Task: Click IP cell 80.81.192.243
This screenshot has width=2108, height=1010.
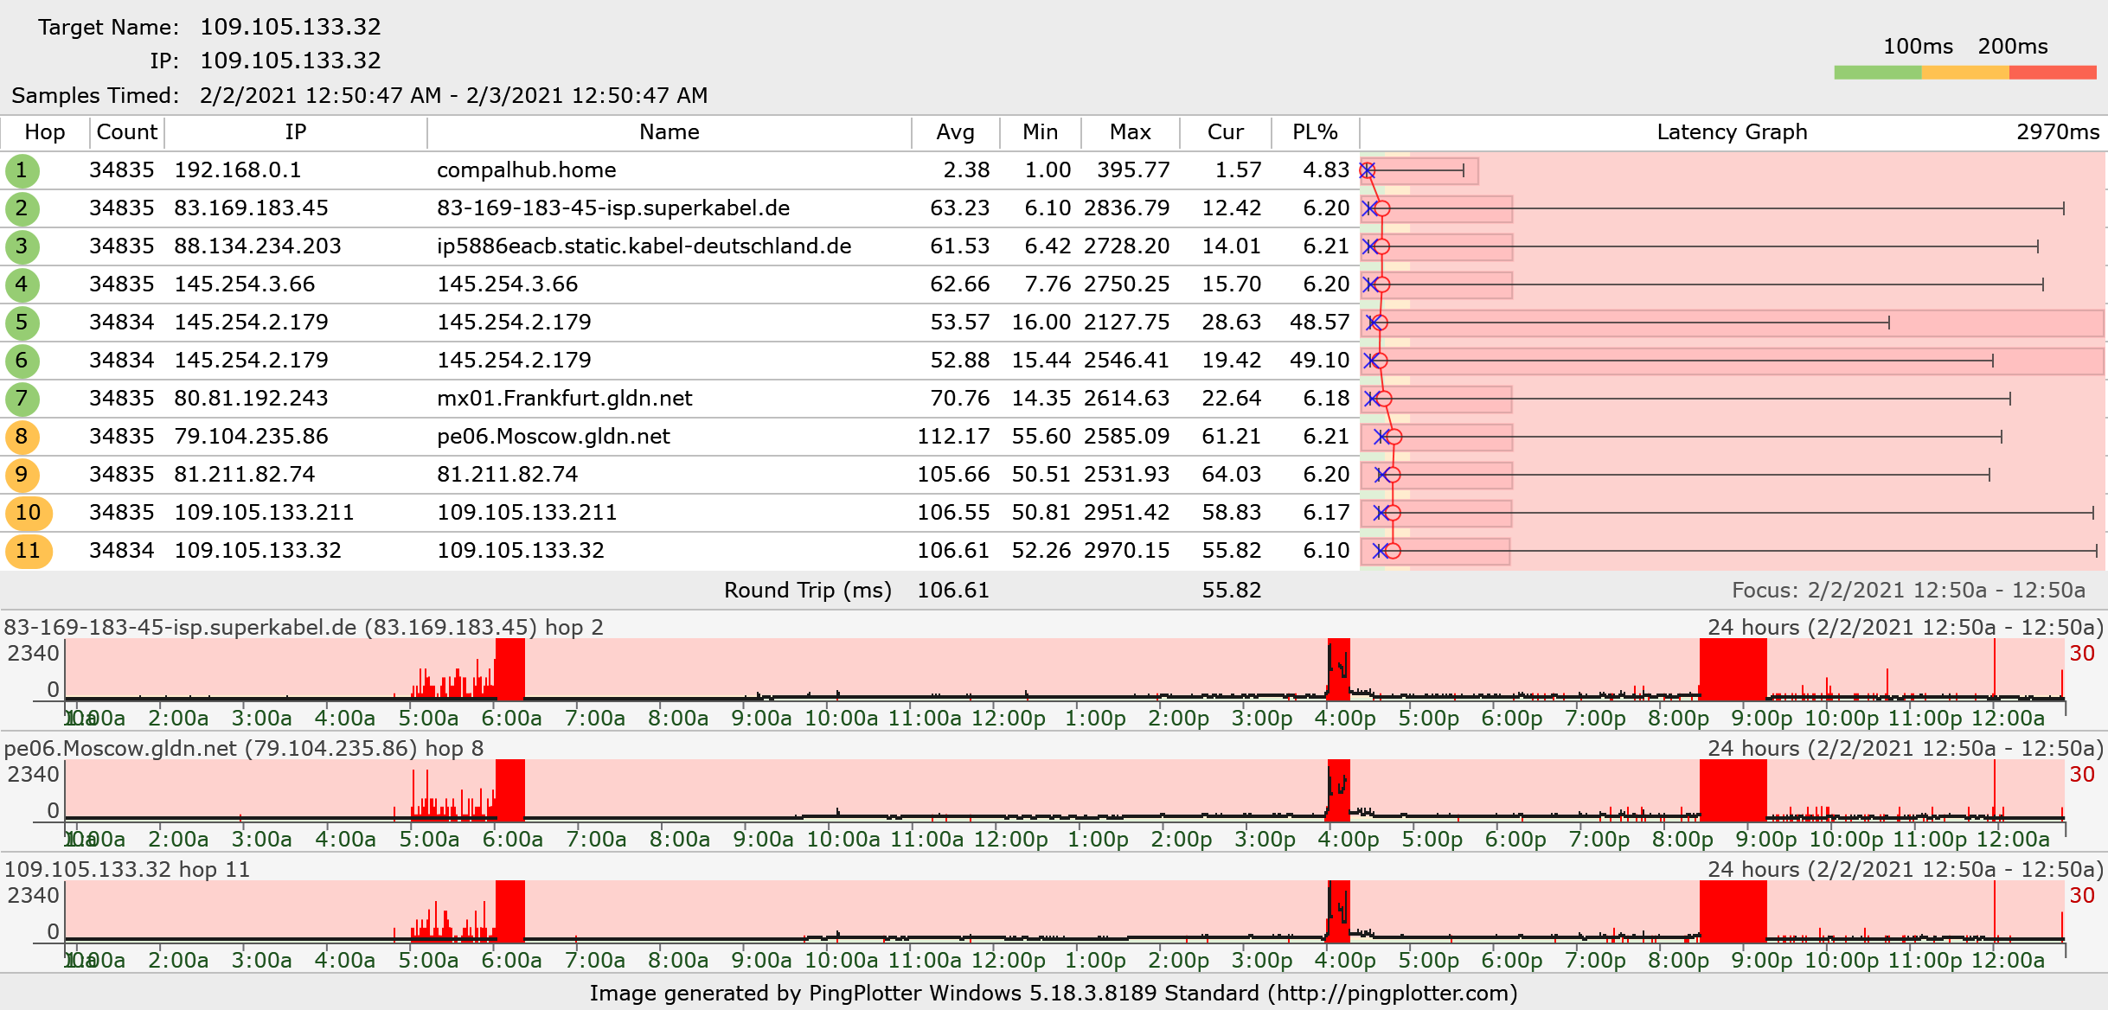Action: tap(252, 399)
